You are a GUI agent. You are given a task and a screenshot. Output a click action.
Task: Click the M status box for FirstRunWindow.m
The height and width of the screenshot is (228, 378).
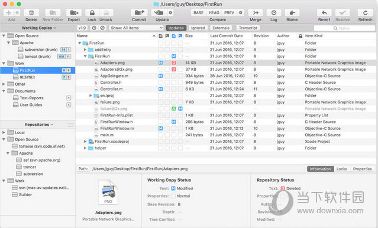pyautogui.click(x=160, y=128)
